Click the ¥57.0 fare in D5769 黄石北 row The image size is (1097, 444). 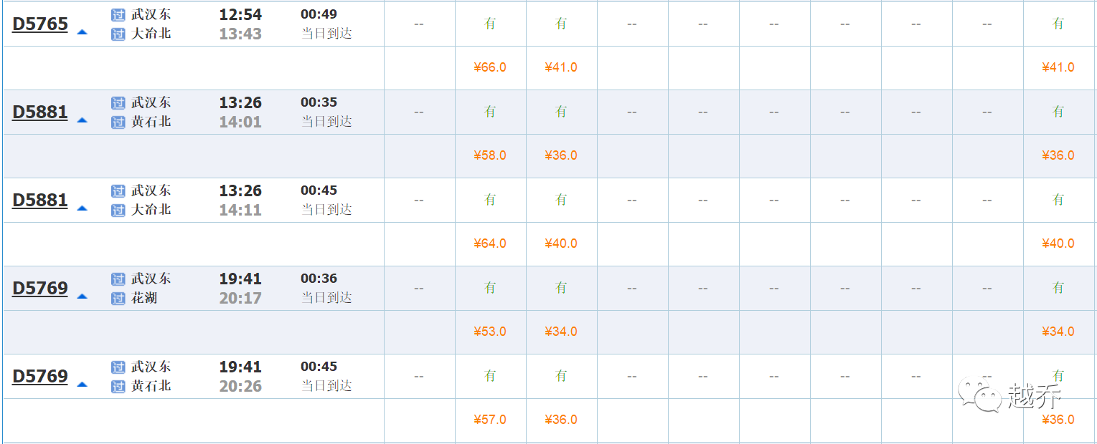[490, 420]
